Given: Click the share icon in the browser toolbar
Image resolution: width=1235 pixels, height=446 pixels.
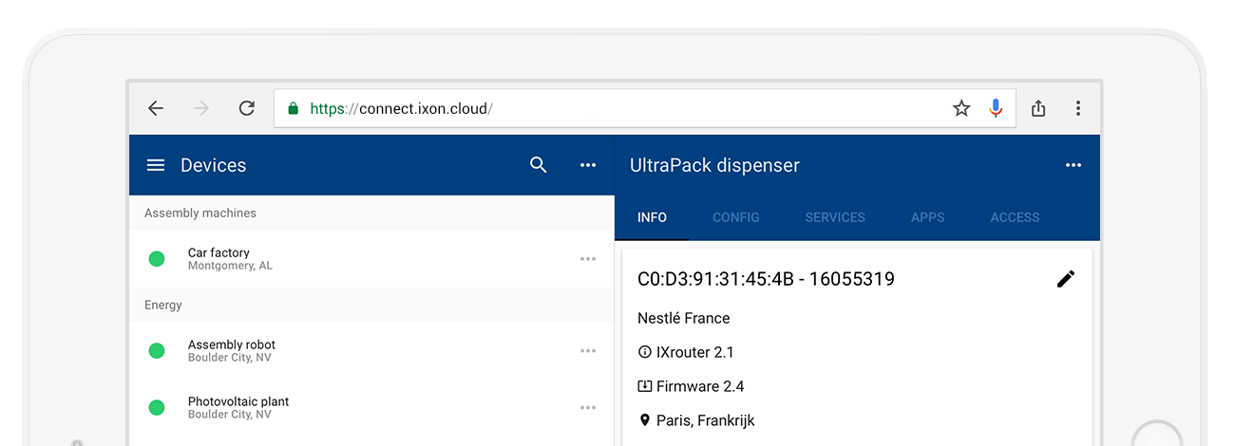Looking at the screenshot, I should [x=1038, y=108].
